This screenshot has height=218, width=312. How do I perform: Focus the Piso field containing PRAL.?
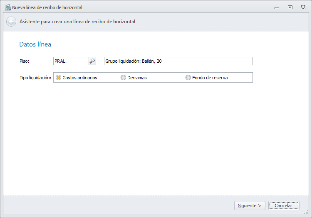click(71, 61)
